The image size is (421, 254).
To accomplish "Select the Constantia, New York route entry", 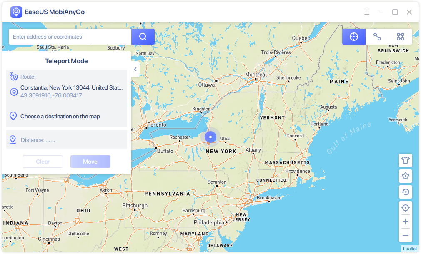I will click(x=72, y=88).
